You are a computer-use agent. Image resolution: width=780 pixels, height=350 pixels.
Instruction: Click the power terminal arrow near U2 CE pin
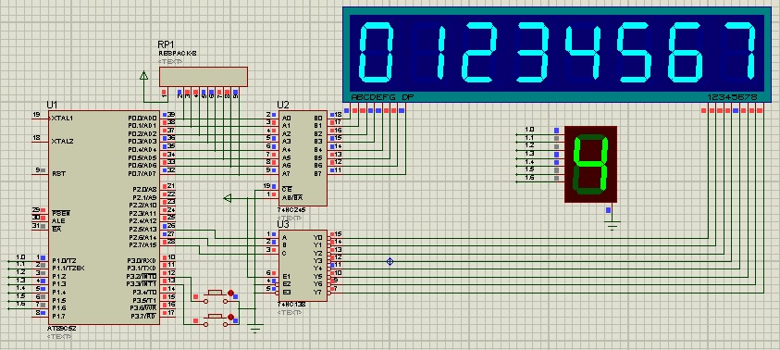tap(228, 198)
